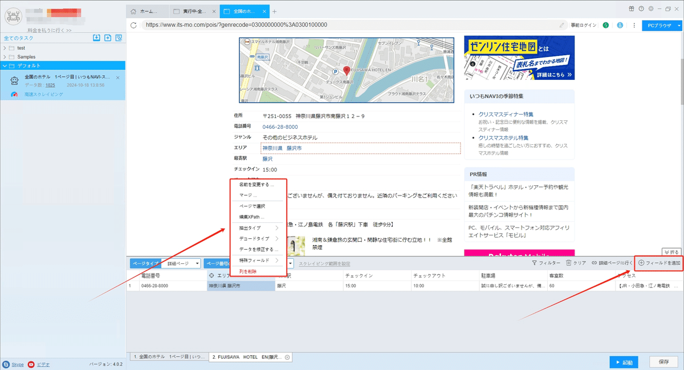Click the map thumbnail of FUJISAWA HOTEL EN
684x370 pixels.
(346, 70)
